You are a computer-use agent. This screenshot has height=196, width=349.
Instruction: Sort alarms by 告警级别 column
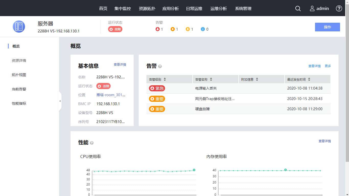point(165,79)
